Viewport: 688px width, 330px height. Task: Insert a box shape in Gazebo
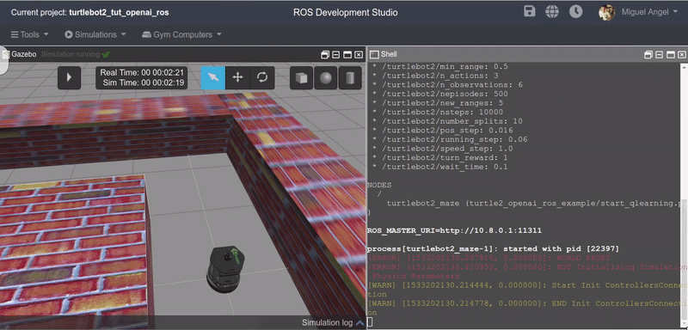point(301,77)
